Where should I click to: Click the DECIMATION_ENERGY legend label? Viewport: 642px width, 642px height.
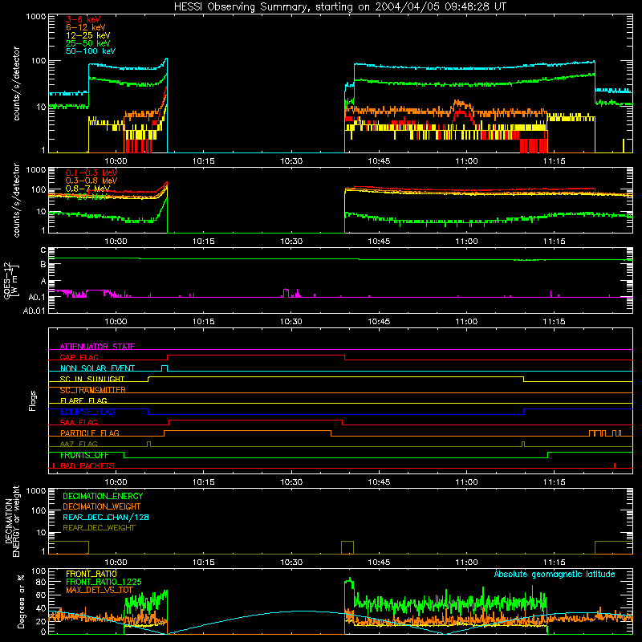[103, 496]
